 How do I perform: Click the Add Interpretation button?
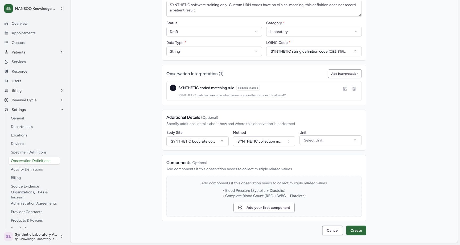[345, 74]
